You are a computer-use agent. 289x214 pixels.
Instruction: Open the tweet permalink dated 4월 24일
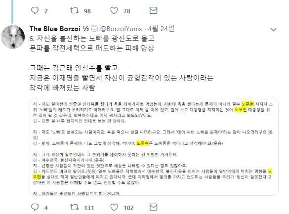[161, 29]
